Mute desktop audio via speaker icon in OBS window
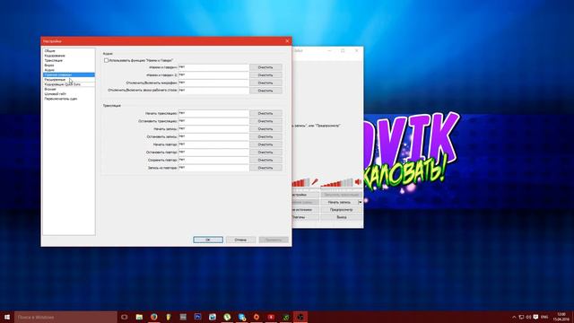The width and height of the screenshot is (574, 323). [x=358, y=181]
